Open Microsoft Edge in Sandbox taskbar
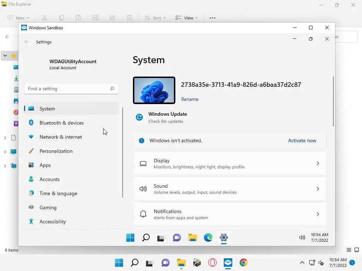This screenshot has width=362, height=271. pyautogui.click(x=208, y=237)
